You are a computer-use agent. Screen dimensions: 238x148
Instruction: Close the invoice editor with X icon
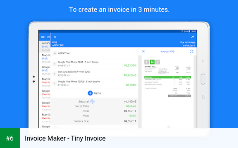point(55,37)
